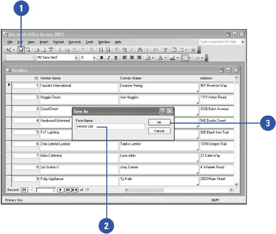Select the Huggin Doors vendor name field

tap(79, 99)
